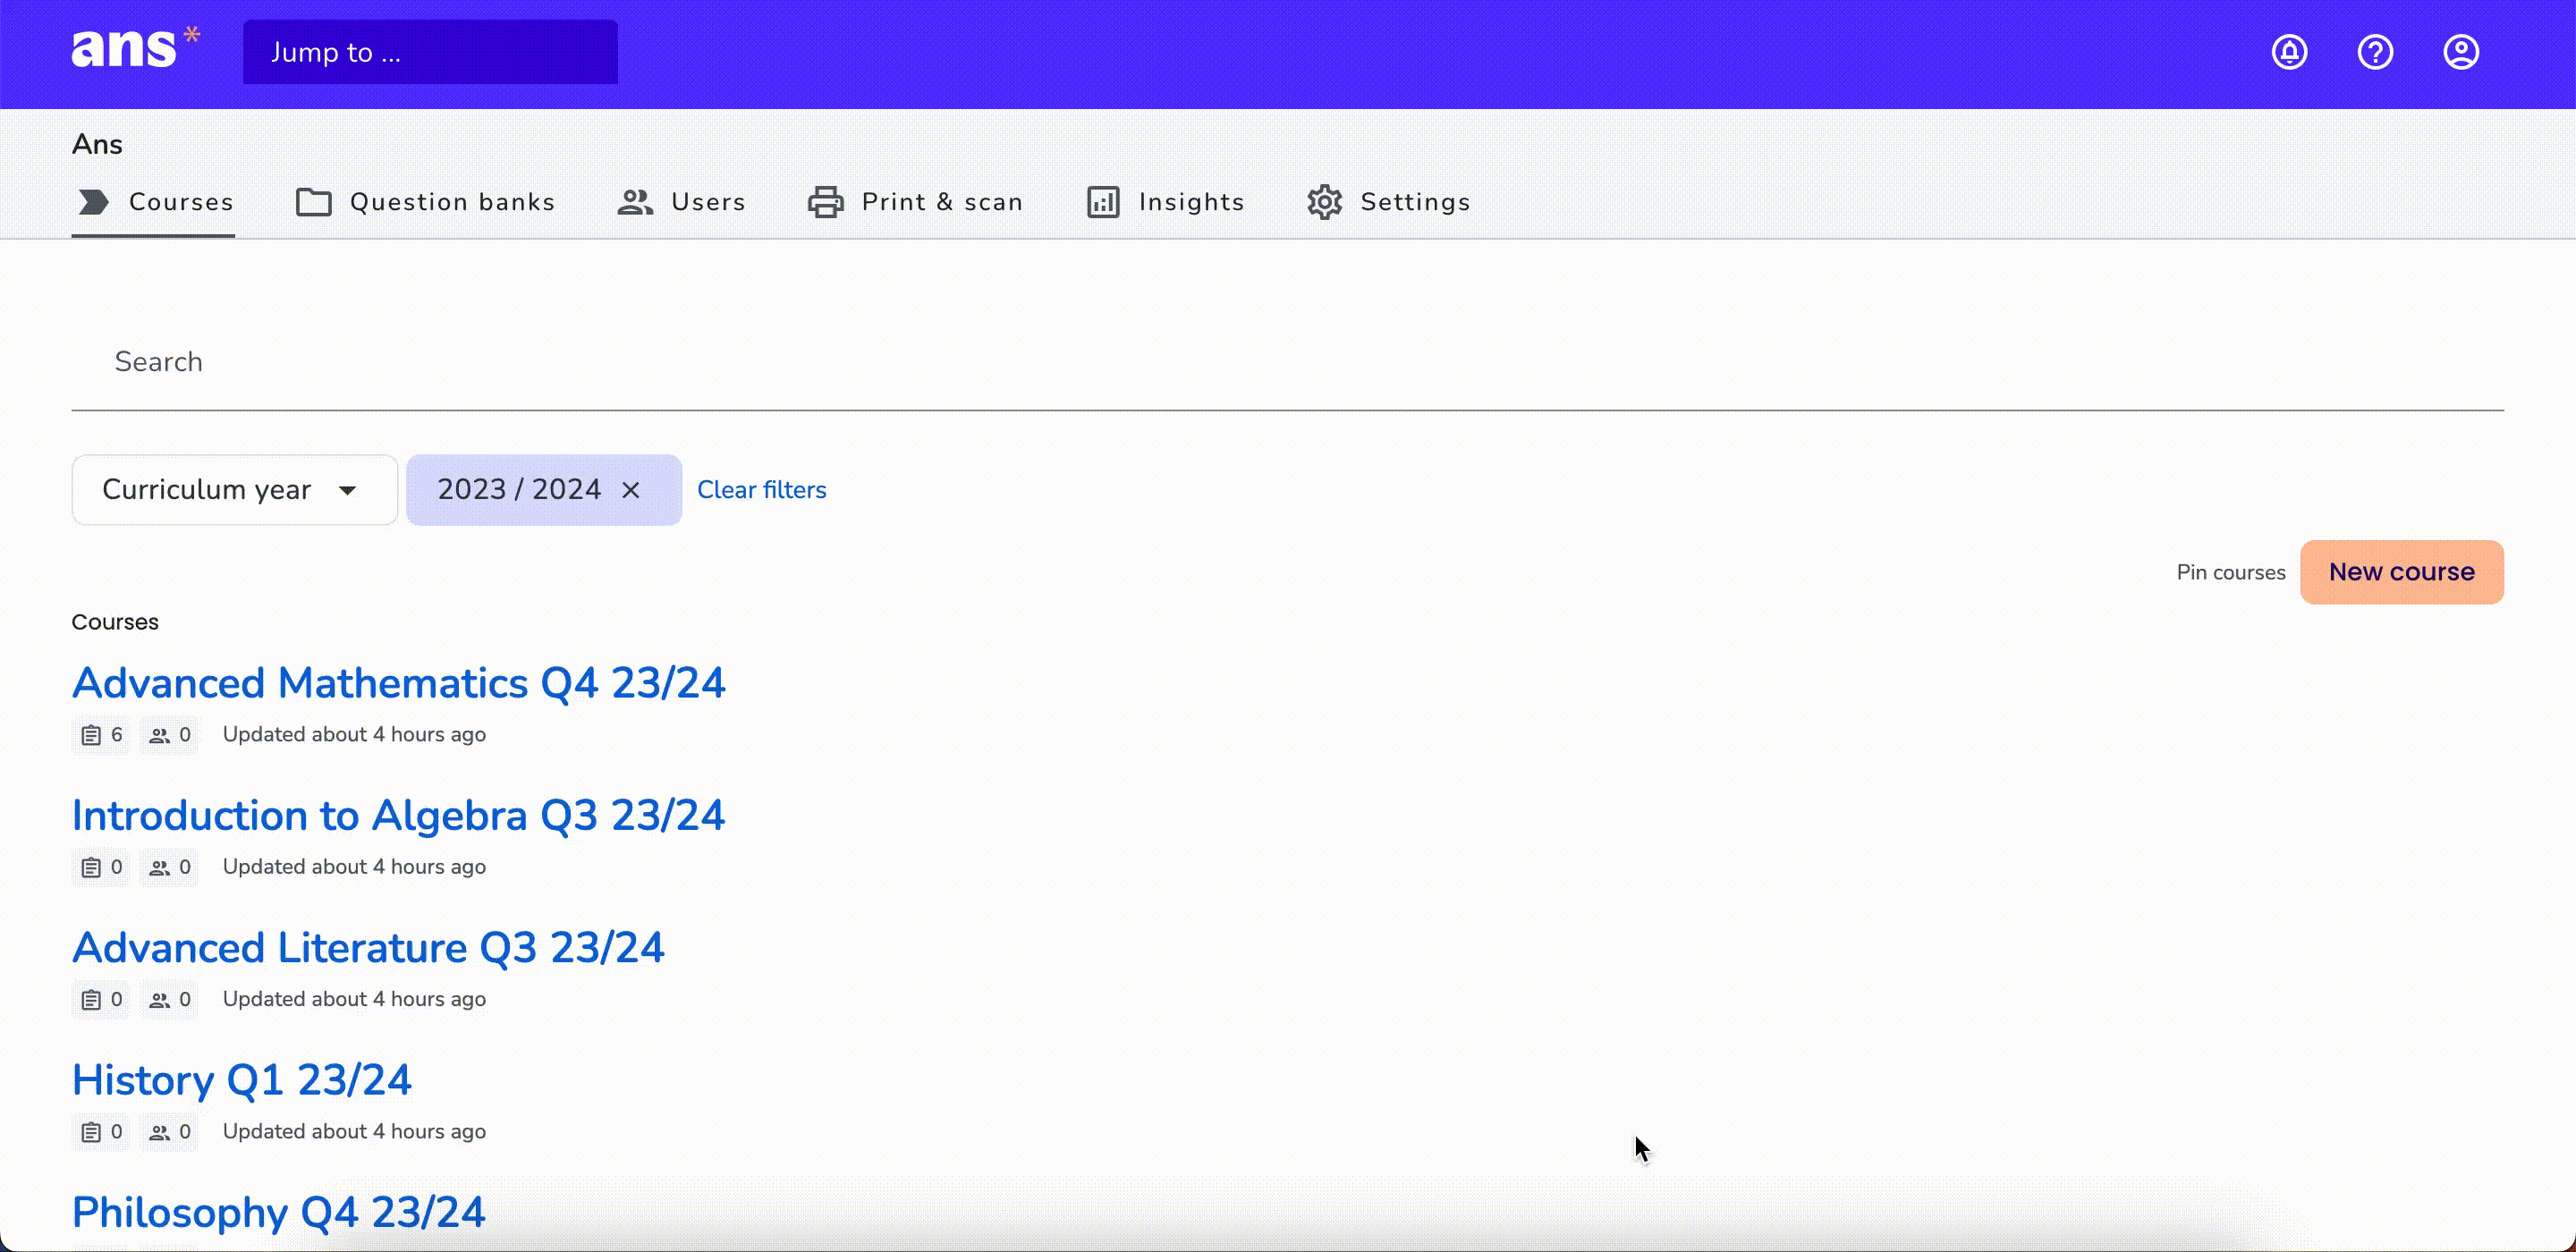
Task: Open the Insights tab
Action: (x=1165, y=202)
